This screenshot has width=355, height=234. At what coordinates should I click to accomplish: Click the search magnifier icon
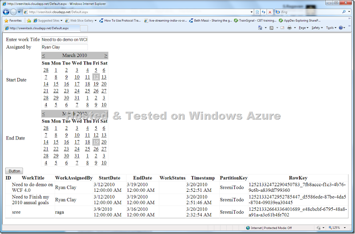pos(344,12)
